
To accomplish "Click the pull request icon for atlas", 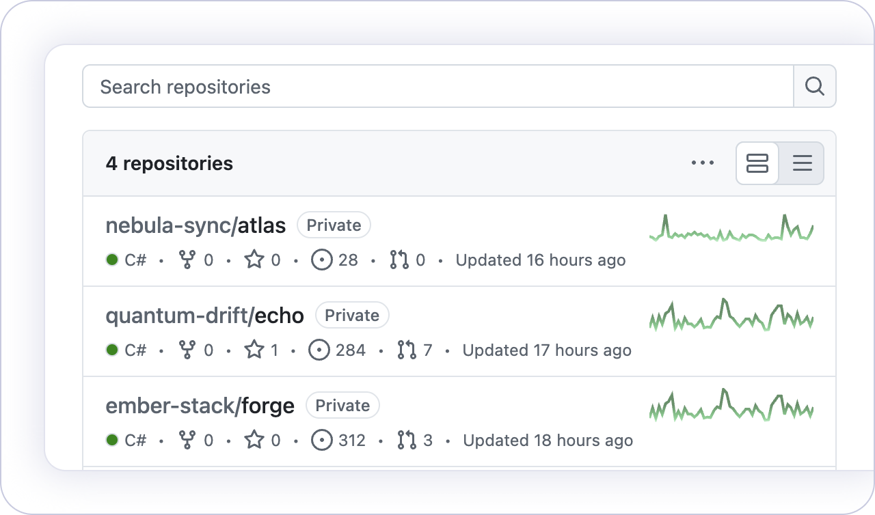I will pyautogui.click(x=399, y=260).
